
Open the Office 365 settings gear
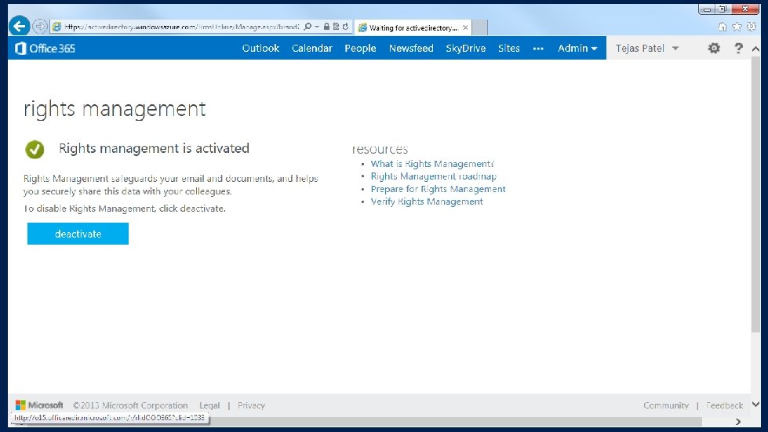(x=714, y=48)
